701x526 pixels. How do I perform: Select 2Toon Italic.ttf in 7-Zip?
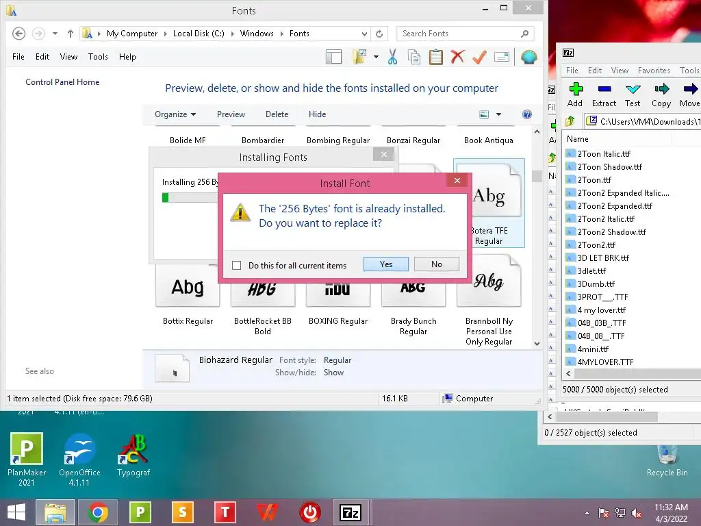tap(604, 154)
